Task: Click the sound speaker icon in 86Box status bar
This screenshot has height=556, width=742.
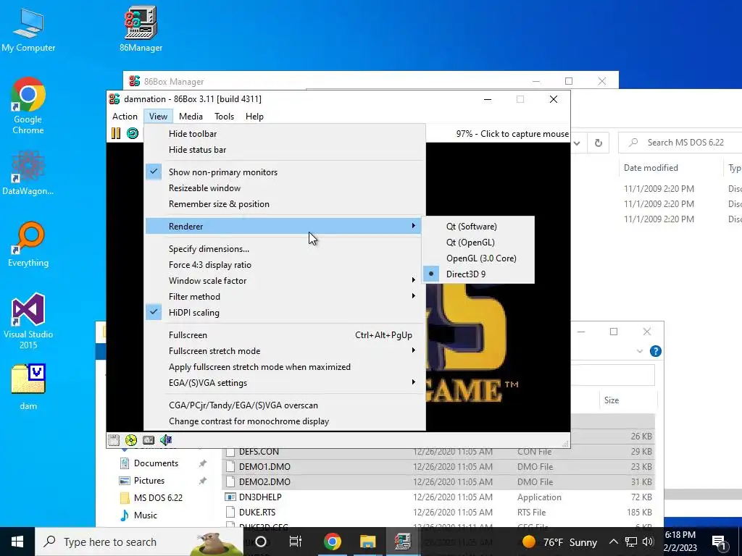Action: pos(166,440)
